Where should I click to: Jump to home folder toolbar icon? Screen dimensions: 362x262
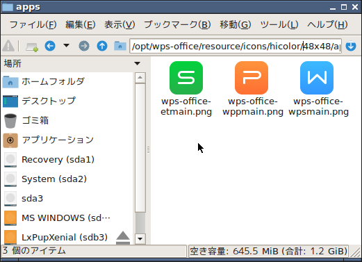tap(120, 46)
